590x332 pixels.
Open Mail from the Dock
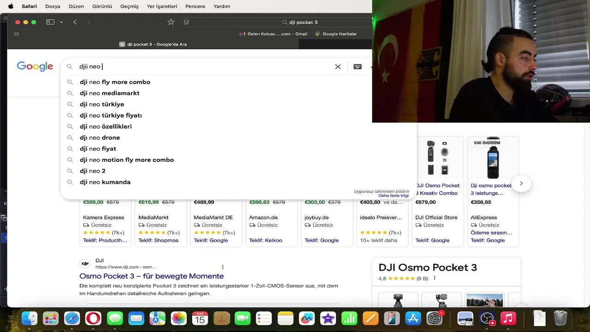pos(136,318)
